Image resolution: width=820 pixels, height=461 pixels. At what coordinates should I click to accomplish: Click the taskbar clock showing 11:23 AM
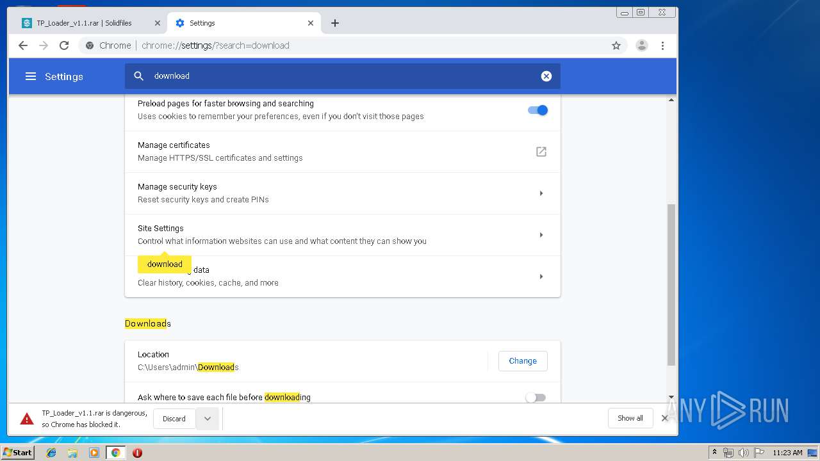[x=787, y=453]
